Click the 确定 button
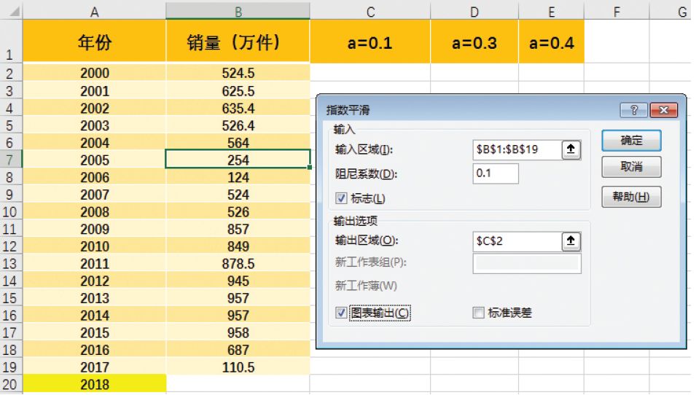Screen dimensions: 696x395 [631, 141]
